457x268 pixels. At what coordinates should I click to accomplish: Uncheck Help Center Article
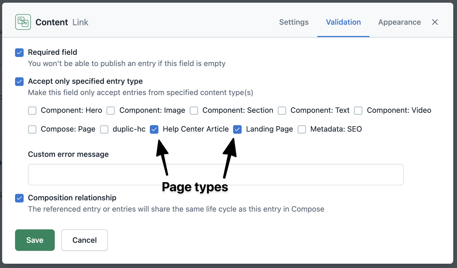(154, 129)
